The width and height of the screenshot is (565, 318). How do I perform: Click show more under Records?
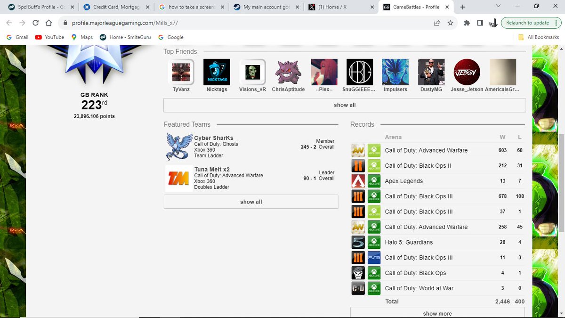pos(437,313)
